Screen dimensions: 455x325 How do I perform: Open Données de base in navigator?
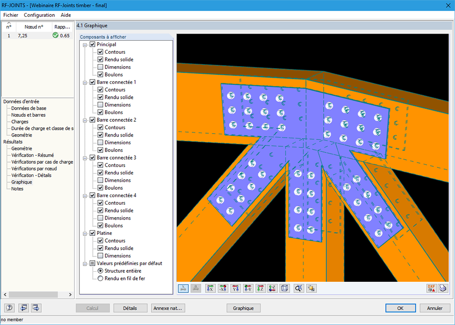point(29,108)
